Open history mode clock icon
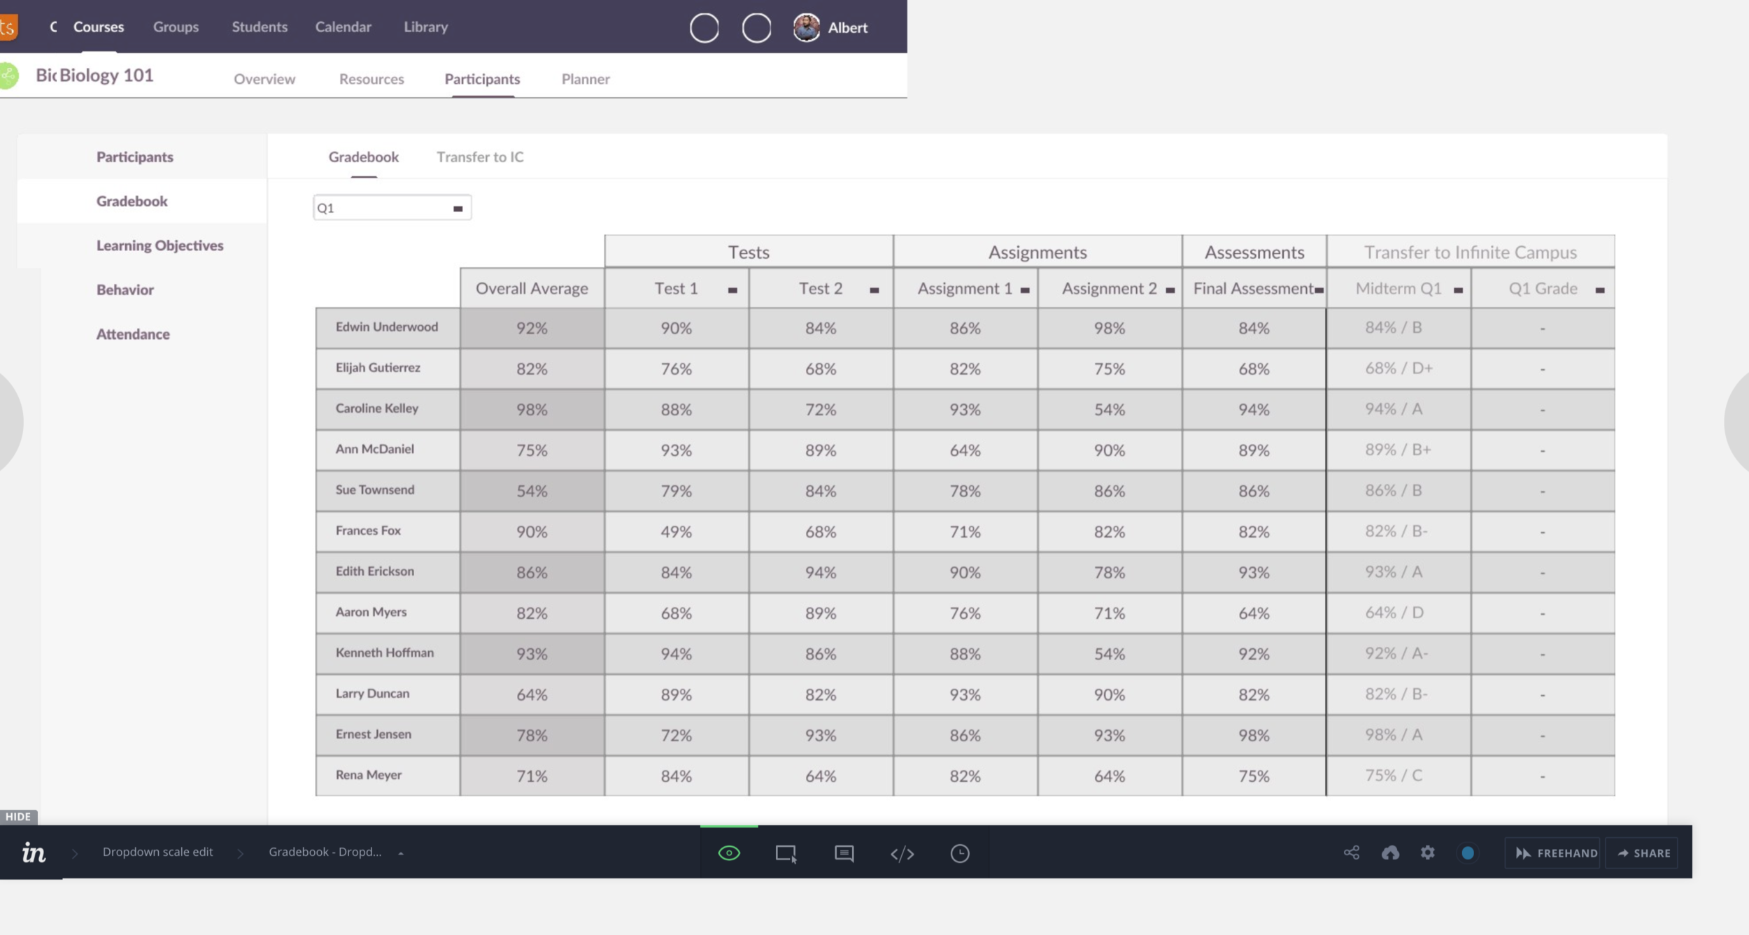1749x935 pixels. (x=960, y=853)
